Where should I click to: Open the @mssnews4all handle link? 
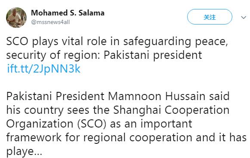click(50, 22)
